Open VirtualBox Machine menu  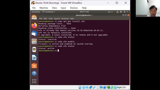pyautogui.click(x=44, y=8)
